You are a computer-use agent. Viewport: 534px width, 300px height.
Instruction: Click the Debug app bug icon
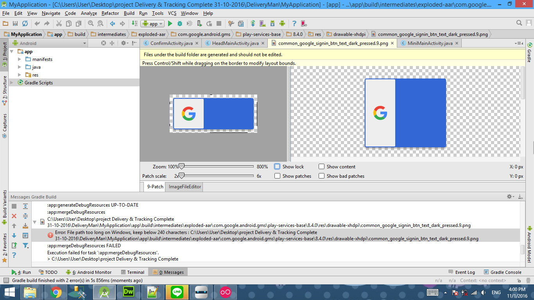180,24
